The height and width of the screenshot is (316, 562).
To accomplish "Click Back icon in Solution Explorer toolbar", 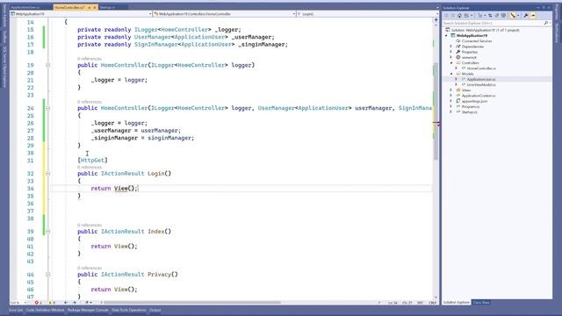I will (446, 16).
